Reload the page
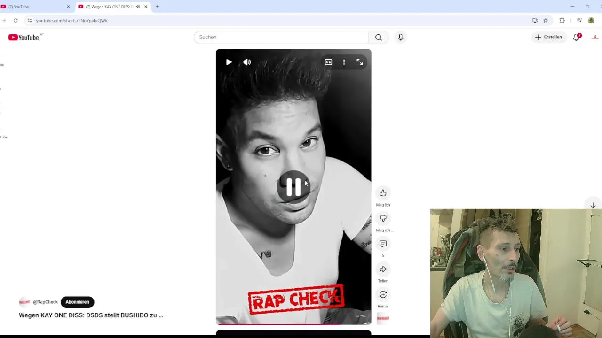This screenshot has height=338, width=602. coord(16,20)
